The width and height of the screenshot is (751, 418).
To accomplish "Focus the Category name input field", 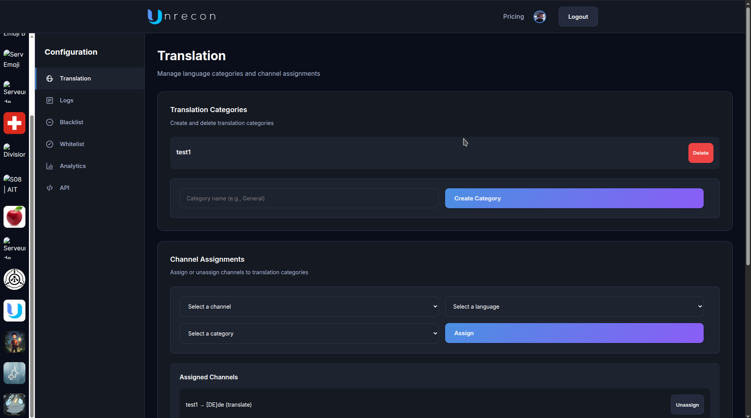I will pyautogui.click(x=309, y=198).
